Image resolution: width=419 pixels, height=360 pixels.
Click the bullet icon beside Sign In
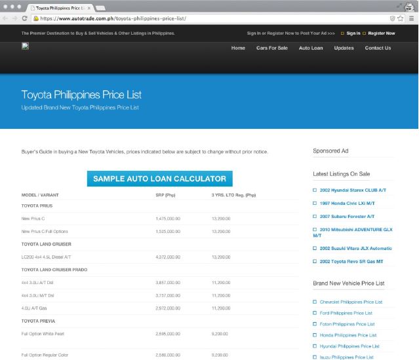(342, 33)
